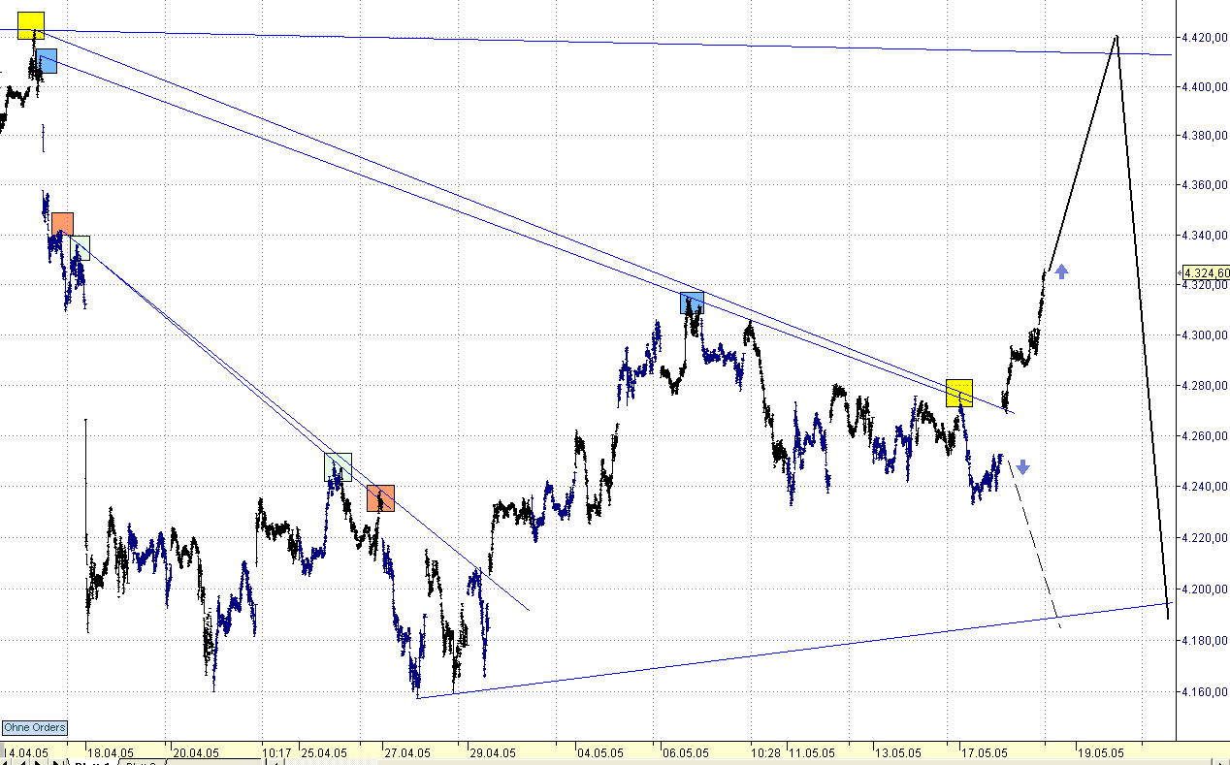Click the 19.05.05 date label on the axis

[x=1099, y=752]
